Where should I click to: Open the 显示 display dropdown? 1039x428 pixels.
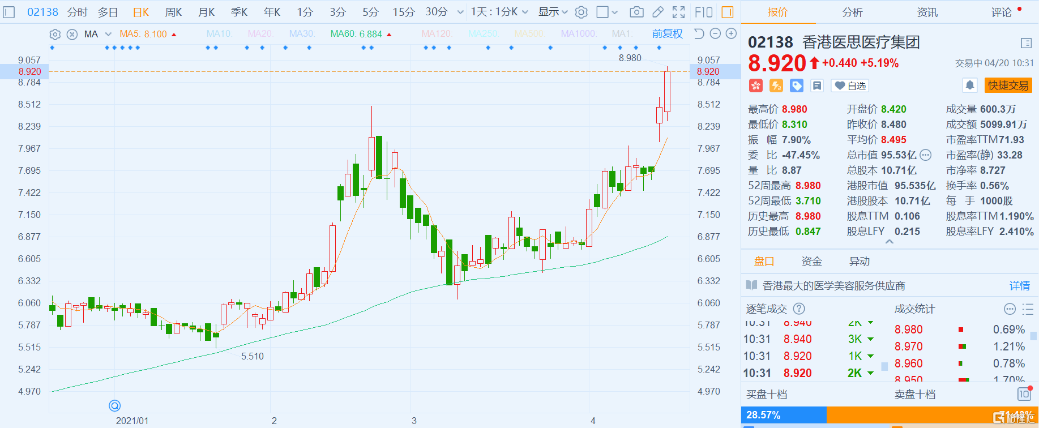click(x=553, y=12)
